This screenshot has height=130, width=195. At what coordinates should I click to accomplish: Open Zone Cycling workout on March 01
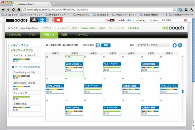click(x=74, y=67)
